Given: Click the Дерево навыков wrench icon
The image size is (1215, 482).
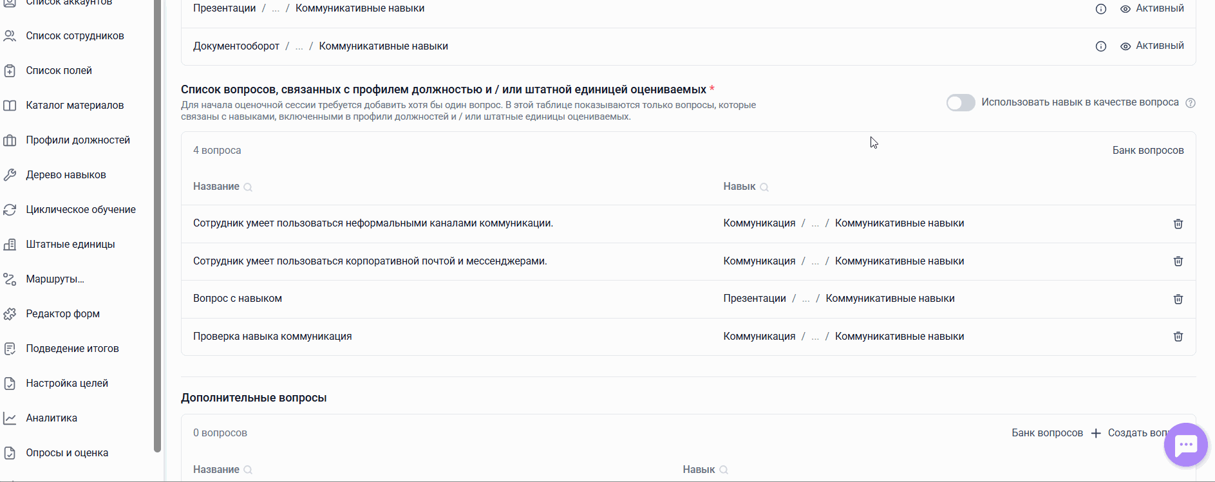Looking at the screenshot, I should pyautogui.click(x=10, y=175).
